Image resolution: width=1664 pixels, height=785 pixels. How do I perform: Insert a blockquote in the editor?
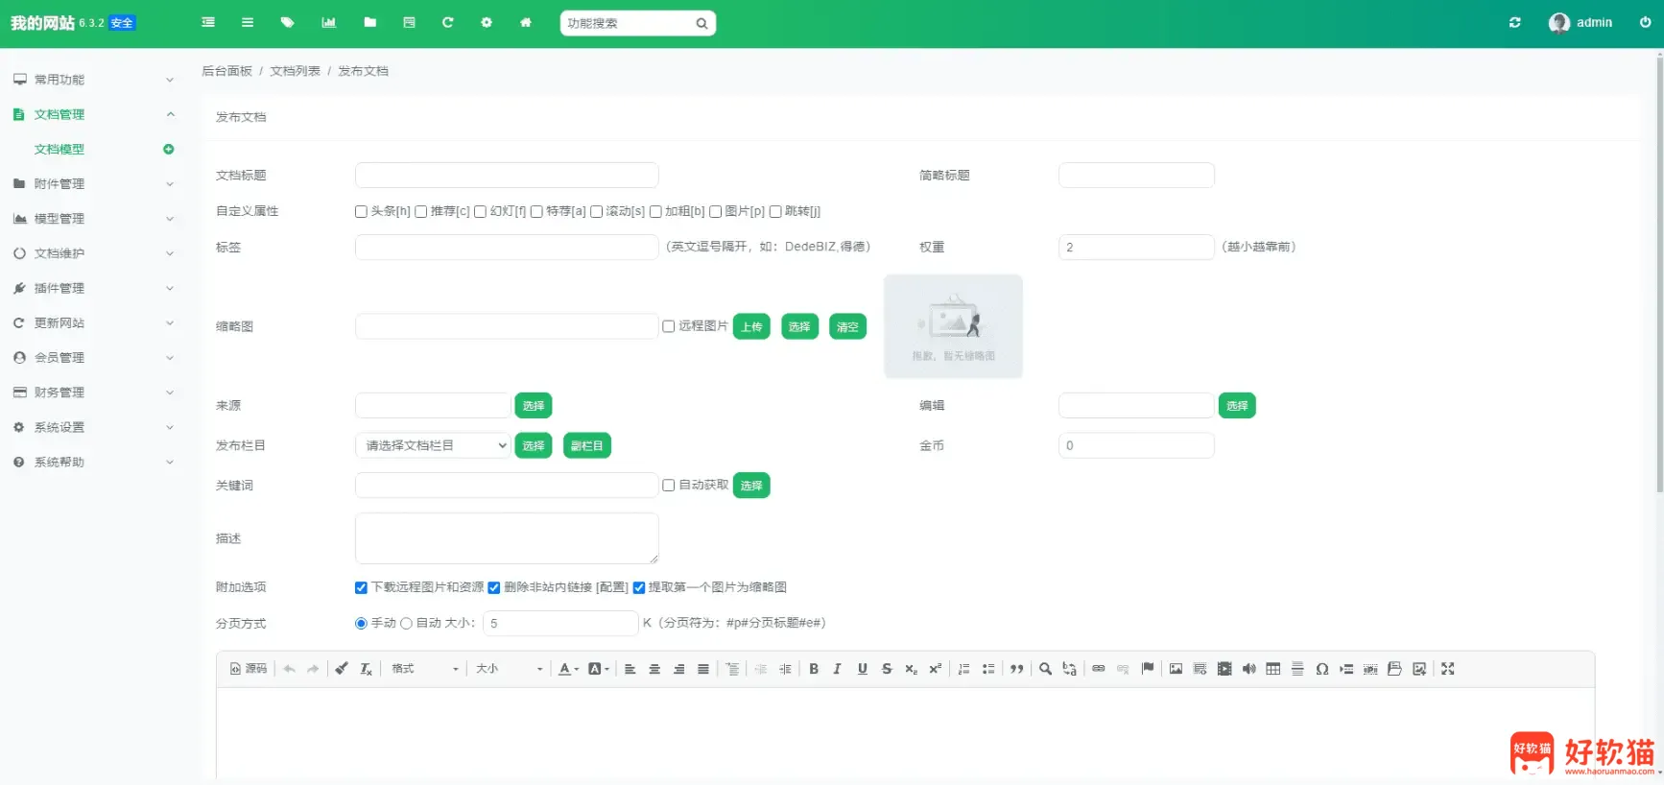pyautogui.click(x=1017, y=669)
